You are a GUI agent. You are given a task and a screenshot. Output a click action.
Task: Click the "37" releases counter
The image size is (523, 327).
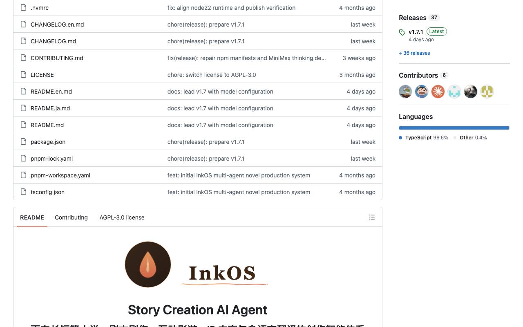[434, 18]
